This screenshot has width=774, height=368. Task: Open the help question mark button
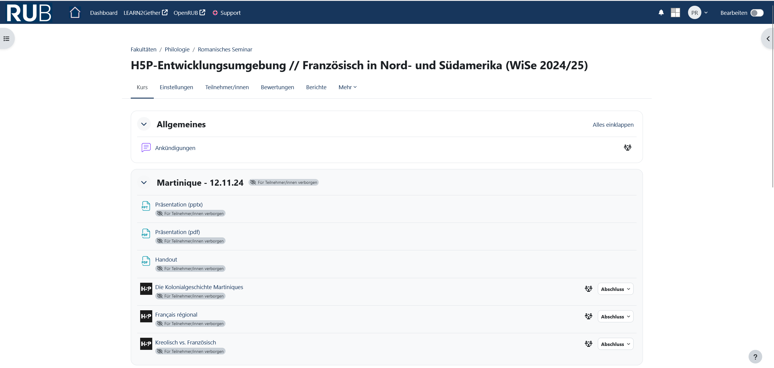[x=755, y=357]
